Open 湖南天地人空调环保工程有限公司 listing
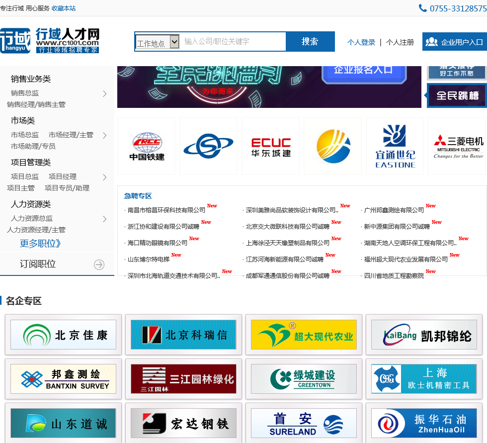Viewport: 487px width, 443px height. (410, 243)
